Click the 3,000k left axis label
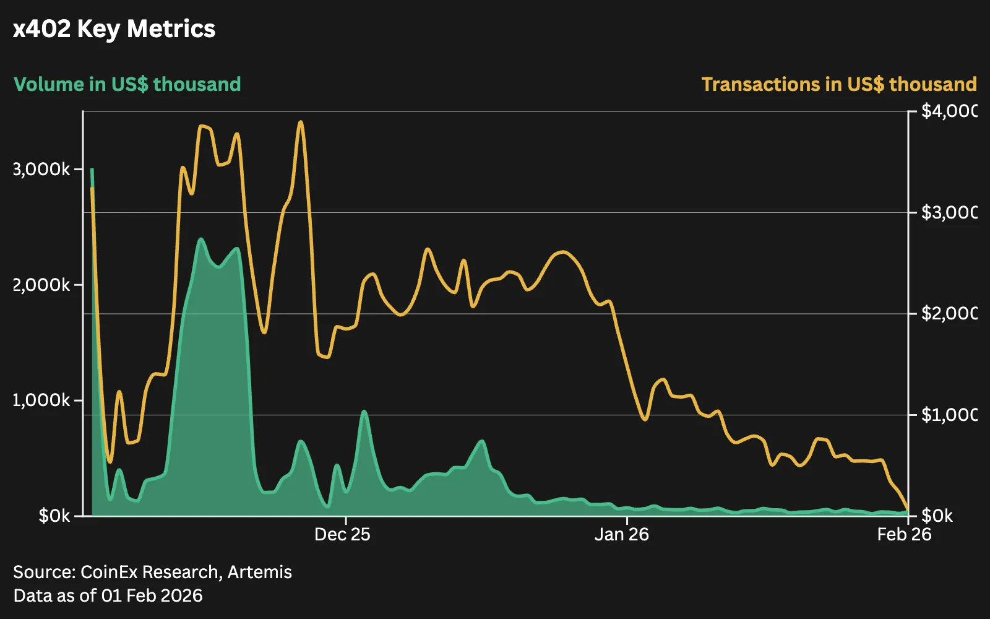This screenshot has height=619, width=990. click(x=41, y=169)
